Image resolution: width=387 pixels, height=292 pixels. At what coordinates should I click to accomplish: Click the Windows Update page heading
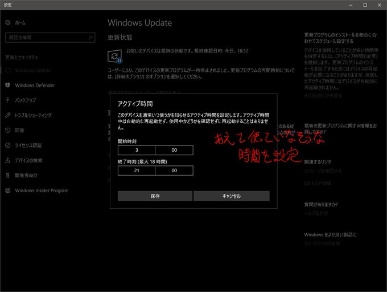(139, 23)
